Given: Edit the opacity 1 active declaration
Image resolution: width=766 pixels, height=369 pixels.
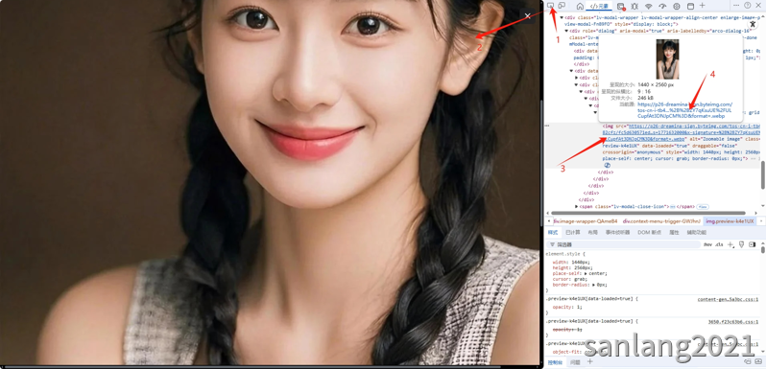Looking at the screenshot, I should (x=567, y=307).
